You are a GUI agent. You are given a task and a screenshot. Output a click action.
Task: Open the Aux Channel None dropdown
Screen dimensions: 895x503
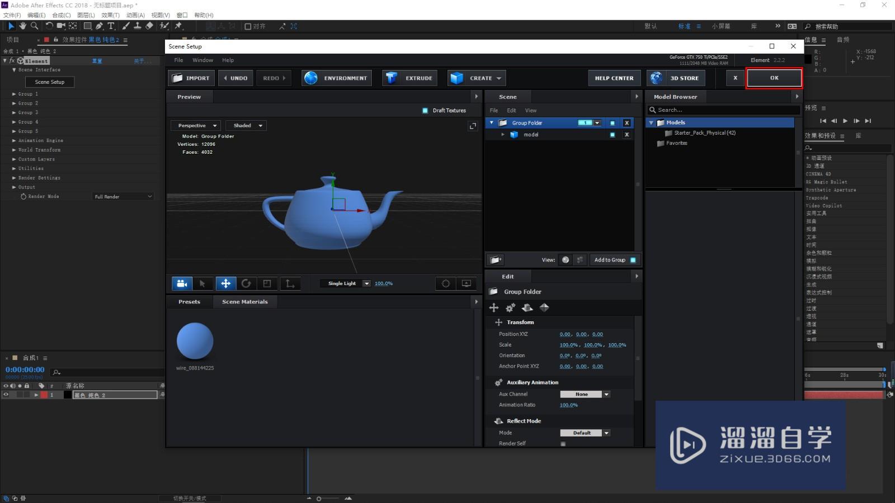[585, 395]
